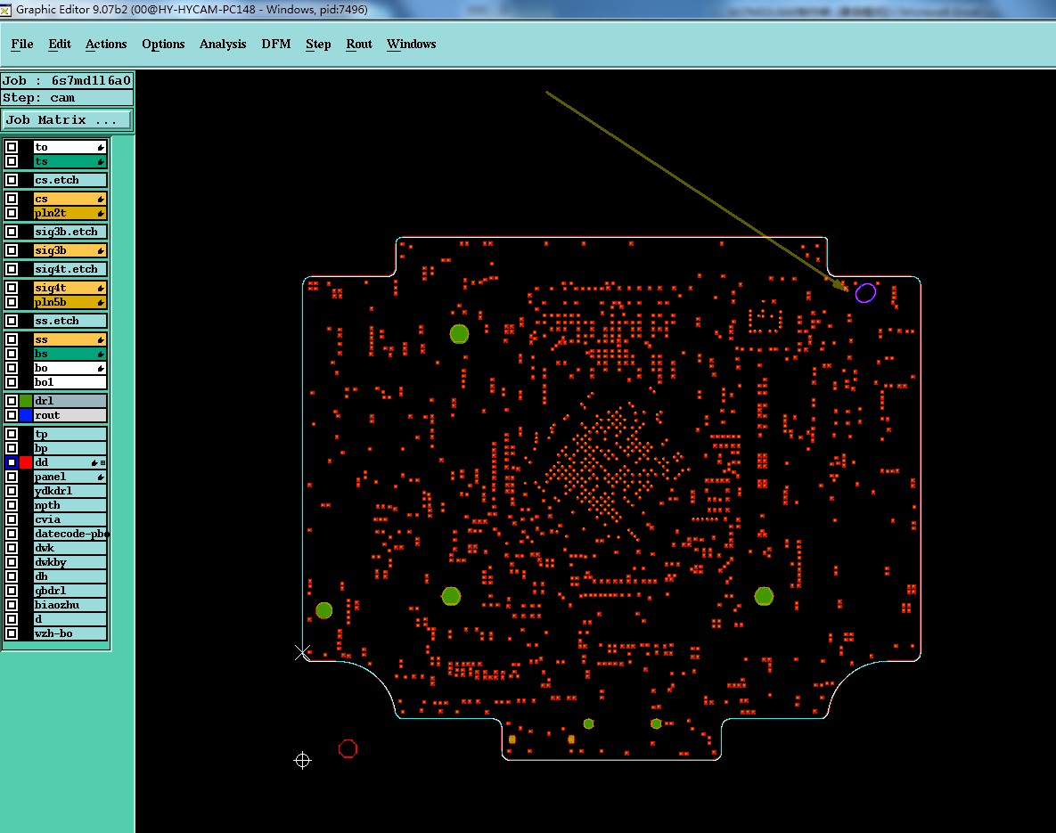The width and height of the screenshot is (1056, 833).
Task: Click the pointer icon on the 'bs' layer
Action: pos(101,355)
